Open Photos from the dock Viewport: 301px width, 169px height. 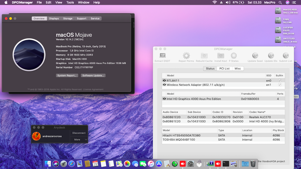tap(127, 164)
